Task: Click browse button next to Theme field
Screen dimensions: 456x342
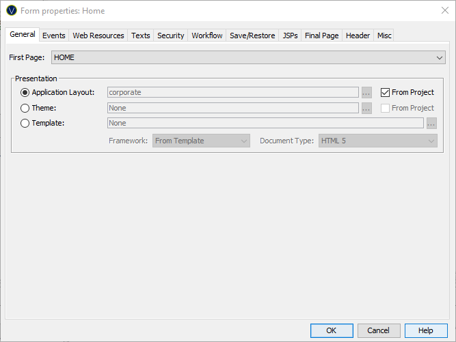Action: [x=366, y=108]
